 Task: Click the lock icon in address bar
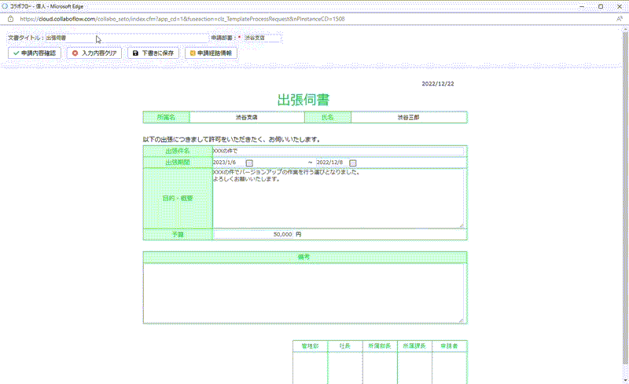(x=10, y=19)
